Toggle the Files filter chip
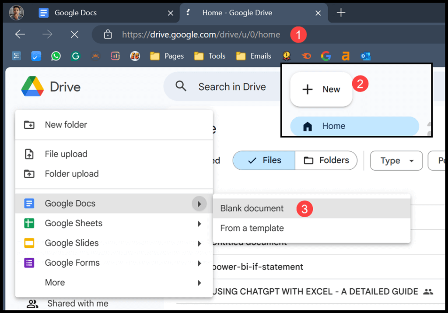Screen dimensions: 448x313 [x=264, y=160]
